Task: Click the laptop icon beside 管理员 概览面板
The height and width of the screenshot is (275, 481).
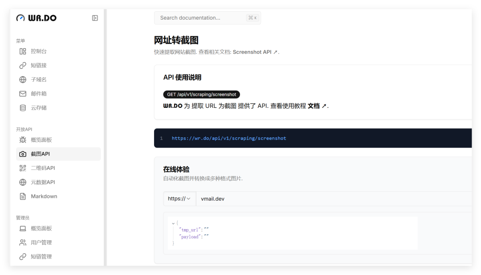Action: [x=23, y=229]
